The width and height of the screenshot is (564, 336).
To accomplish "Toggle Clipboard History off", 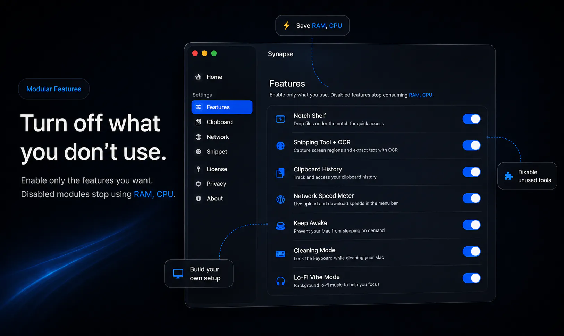I will coord(471,172).
